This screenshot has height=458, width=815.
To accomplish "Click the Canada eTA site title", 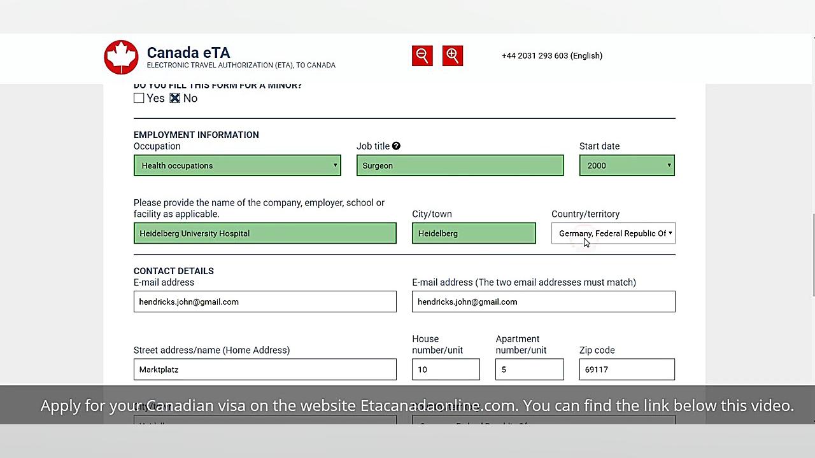I will point(188,53).
